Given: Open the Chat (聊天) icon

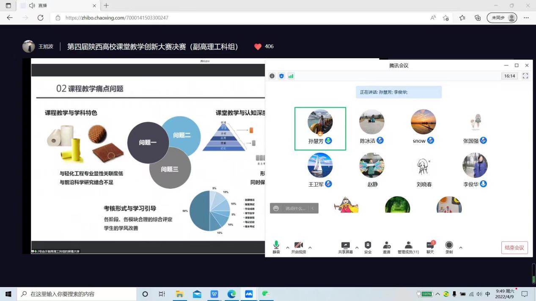Looking at the screenshot, I should pos(430,245).
